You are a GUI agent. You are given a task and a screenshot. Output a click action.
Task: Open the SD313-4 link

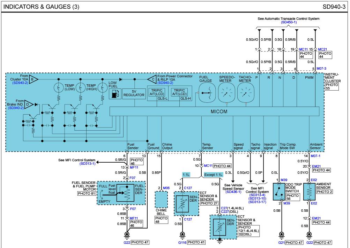pyautogui.click(x=258, y=195)
